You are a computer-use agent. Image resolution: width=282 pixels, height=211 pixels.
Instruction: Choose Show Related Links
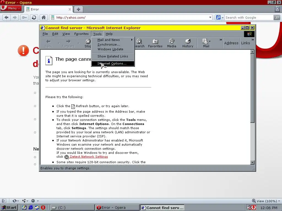click(113, 56)
